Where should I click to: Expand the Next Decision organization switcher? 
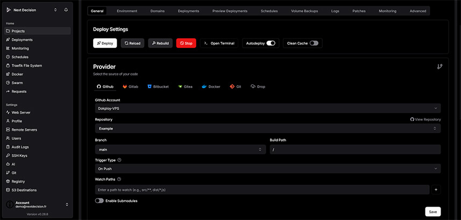tap(55, 10)
